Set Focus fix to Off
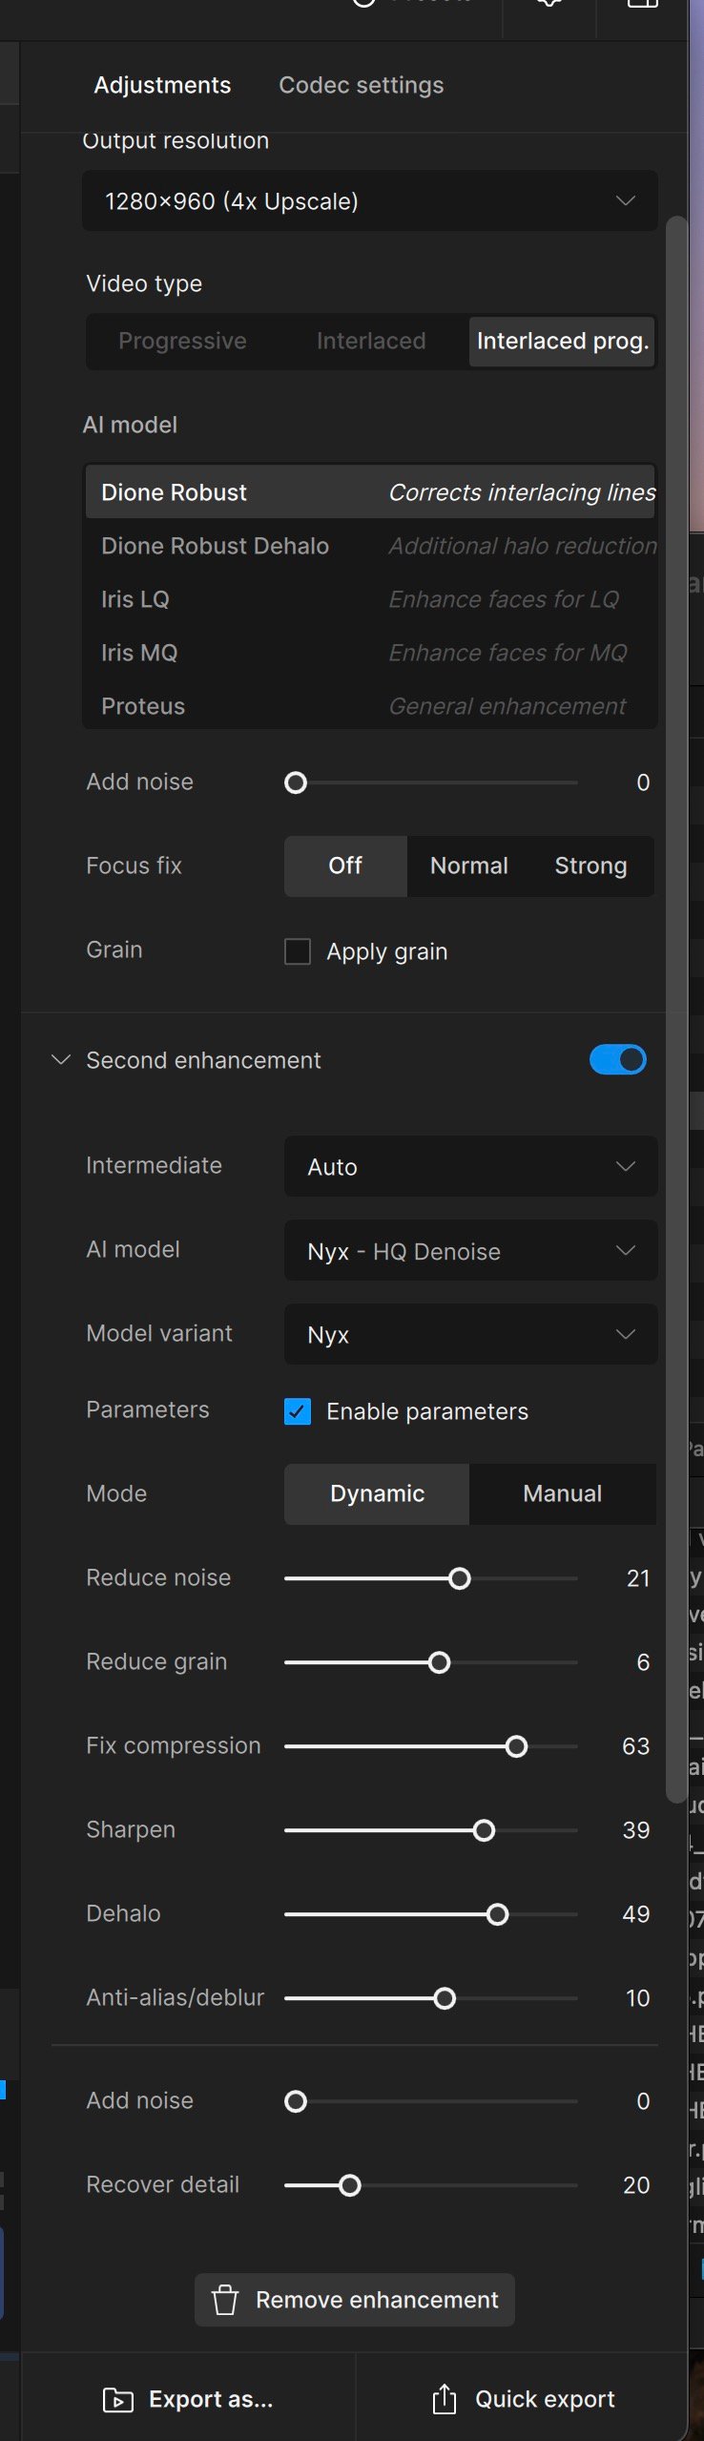 pos(345,866)
